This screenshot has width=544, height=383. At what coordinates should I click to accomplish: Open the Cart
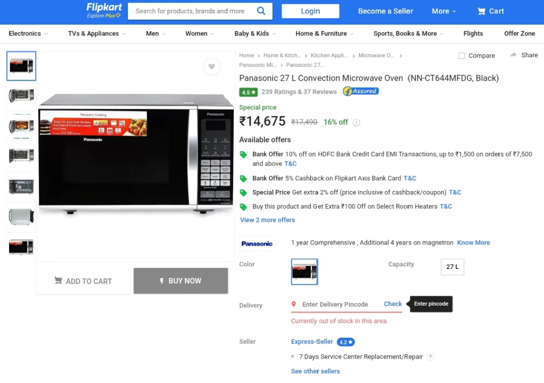point(490,11)
